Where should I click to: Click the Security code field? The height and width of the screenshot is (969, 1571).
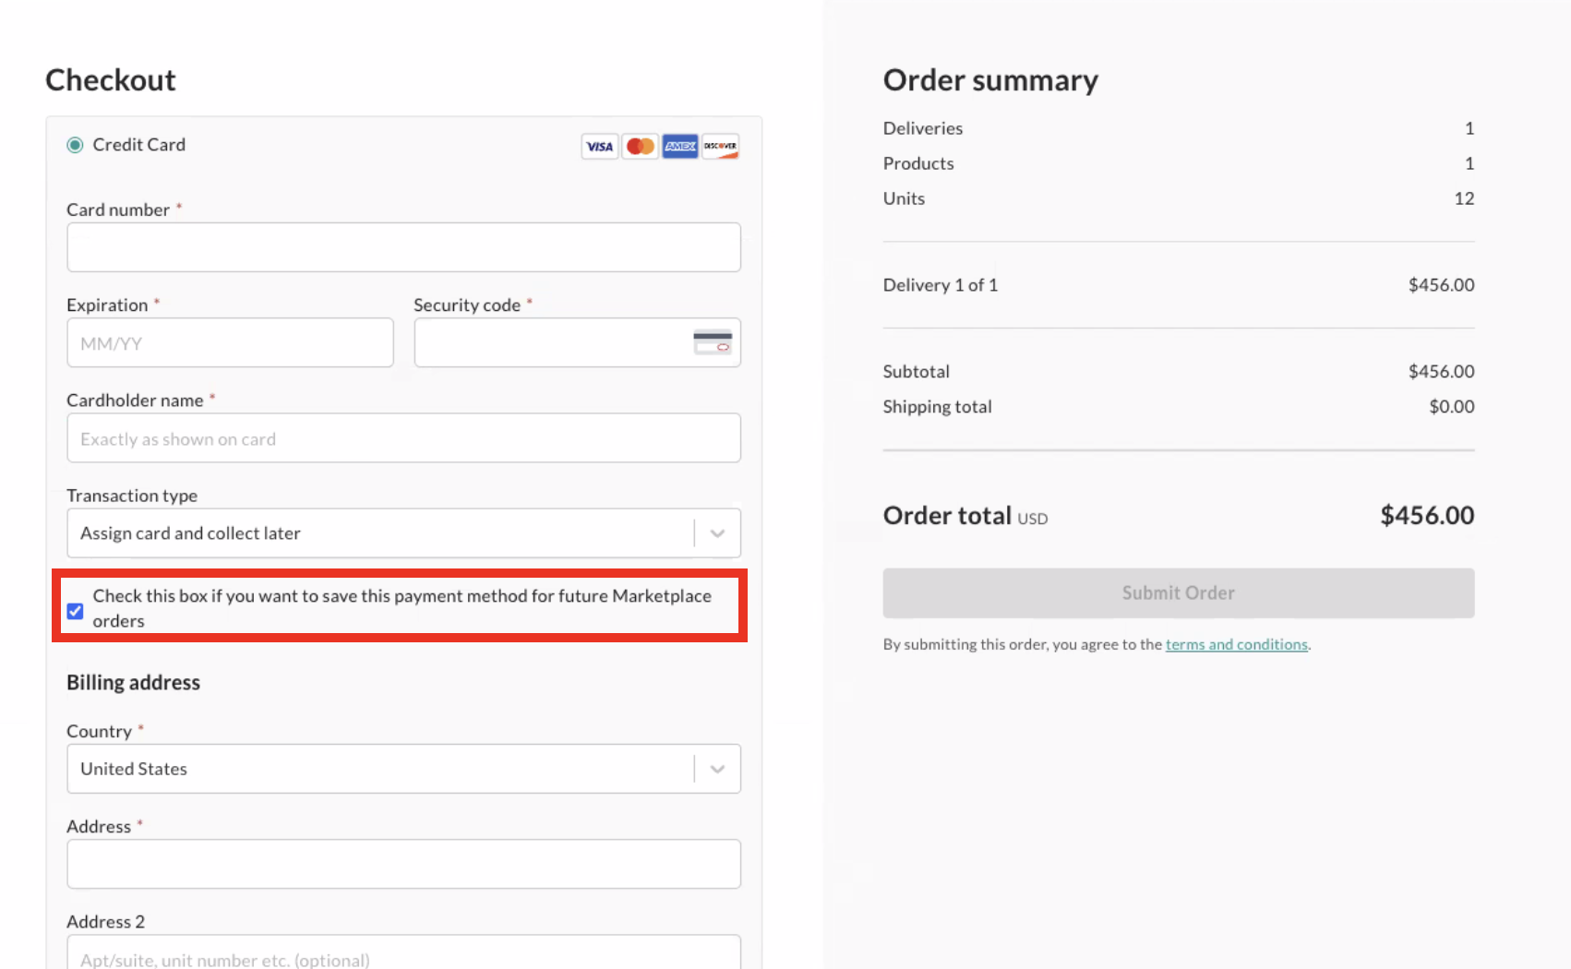point(554,341)
